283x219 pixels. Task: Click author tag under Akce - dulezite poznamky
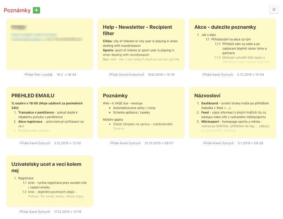(218, 74)
